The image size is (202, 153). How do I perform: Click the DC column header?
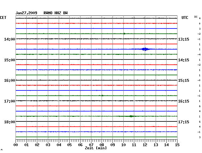[x=196, y=17]
